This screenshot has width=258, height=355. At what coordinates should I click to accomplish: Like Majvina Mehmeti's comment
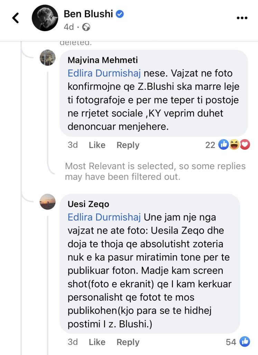97,145
